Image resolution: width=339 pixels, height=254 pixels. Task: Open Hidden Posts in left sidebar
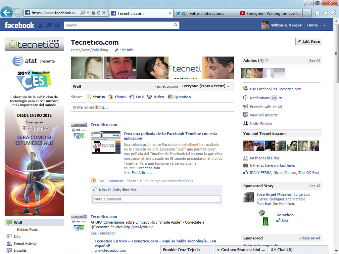(x=27, y=230)
